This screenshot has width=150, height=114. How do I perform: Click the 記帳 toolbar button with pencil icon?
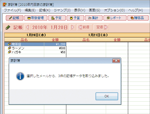pos(14,18)
